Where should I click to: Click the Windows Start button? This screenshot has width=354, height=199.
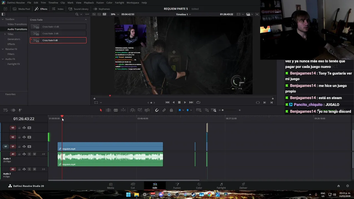tap(128, 195)
